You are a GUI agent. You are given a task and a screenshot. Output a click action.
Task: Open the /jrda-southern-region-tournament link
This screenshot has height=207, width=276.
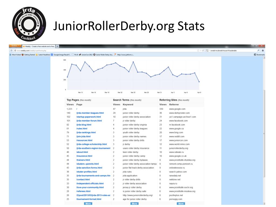[93, 148]
